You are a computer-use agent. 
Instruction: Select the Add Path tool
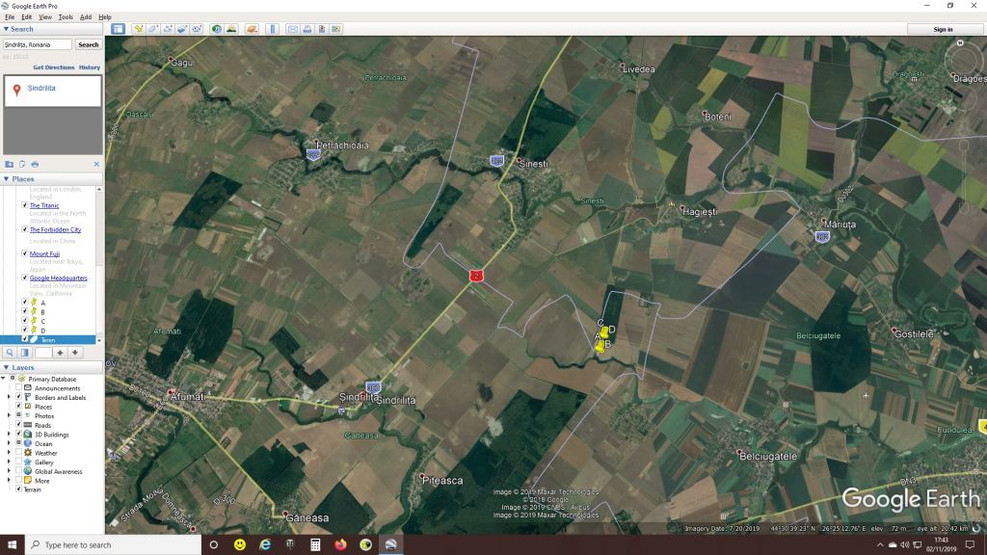coord(168,29)
